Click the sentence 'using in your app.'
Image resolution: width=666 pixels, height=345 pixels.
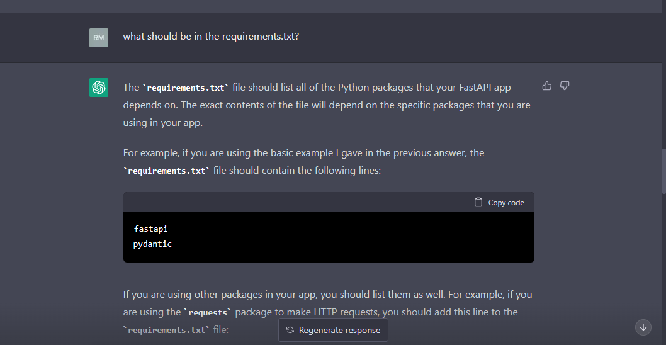pos(163,123)
